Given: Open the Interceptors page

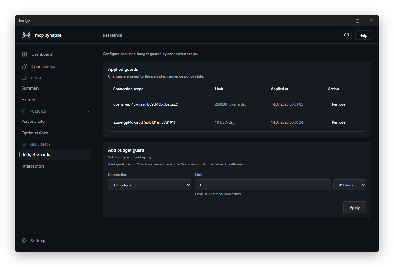Looking at the screenshot, I should tap(33, 166).
